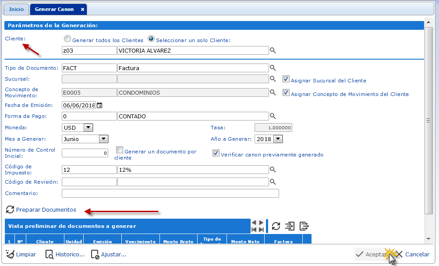Click the Historico button at bottom
Screen dimensions: 439x266
[65, 254]
